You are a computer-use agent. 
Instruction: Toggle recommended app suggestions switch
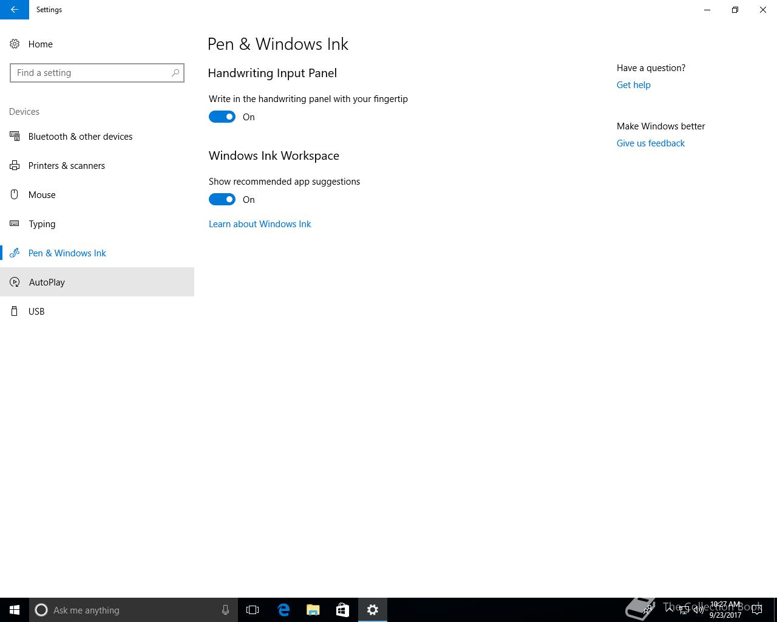pyautogui.click(x=222, y=199)
